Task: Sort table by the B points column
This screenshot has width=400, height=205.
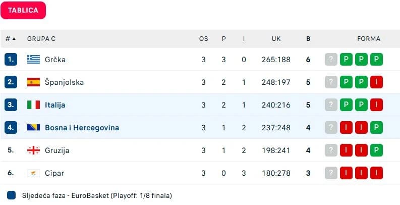Action: click(x=308, y=39)
